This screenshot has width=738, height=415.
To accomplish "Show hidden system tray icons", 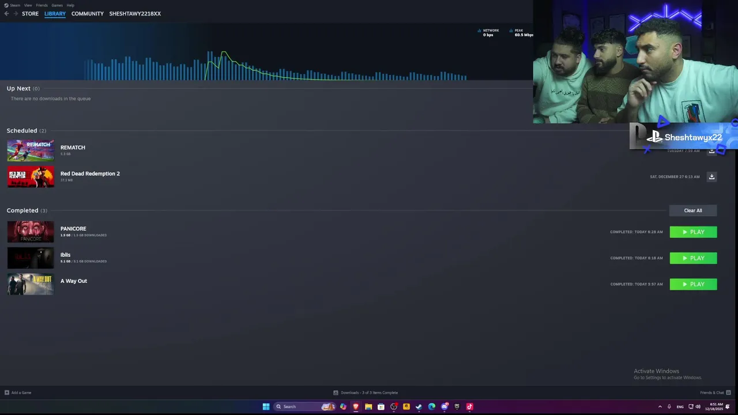I will pyautogui.click(x=660, y=406).
